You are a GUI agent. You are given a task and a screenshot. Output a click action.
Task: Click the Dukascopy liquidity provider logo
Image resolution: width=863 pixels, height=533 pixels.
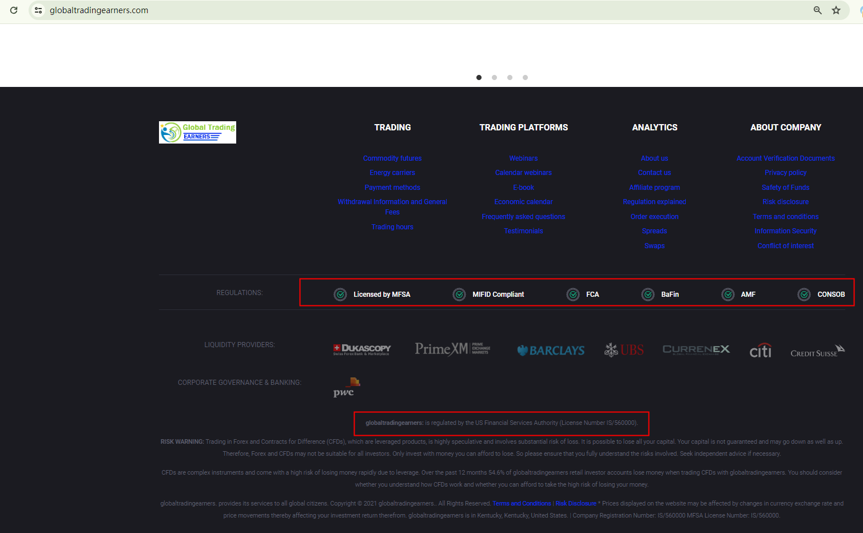pyautogui.click(x=362, y=349)
